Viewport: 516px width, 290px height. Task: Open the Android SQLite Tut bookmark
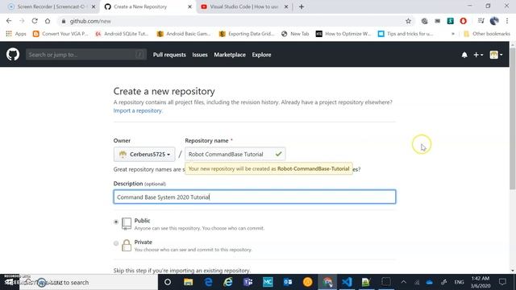point(122,34)
